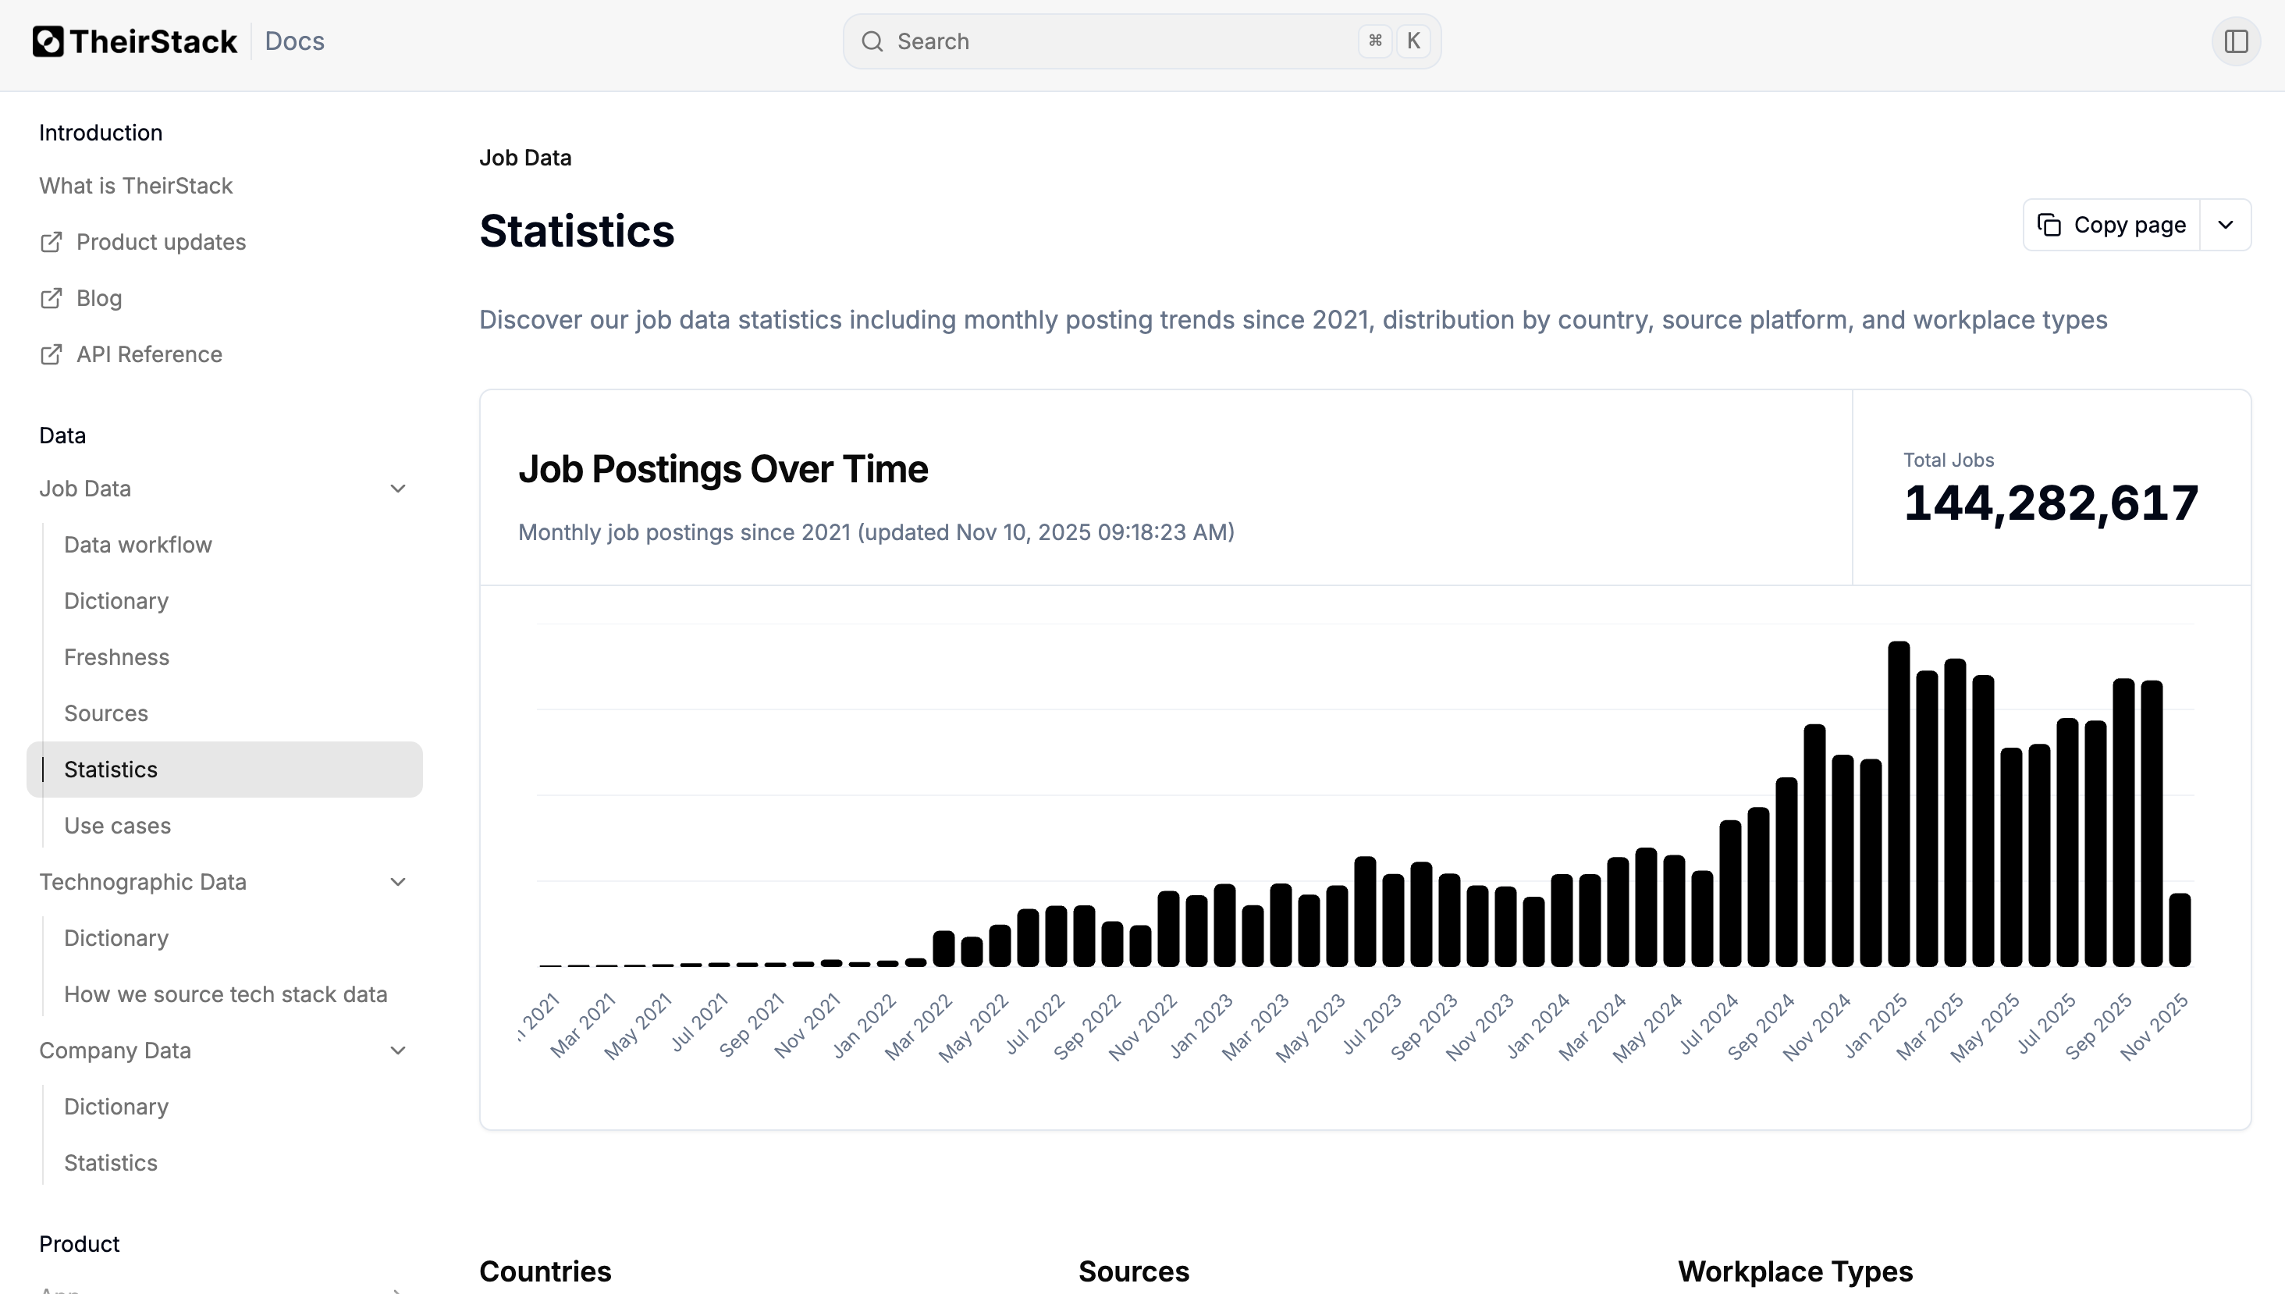Image resolution: width=2285 pixels, height=1294 pixels.
Task: Select Docs in the top header
Action: pos(294,41)
